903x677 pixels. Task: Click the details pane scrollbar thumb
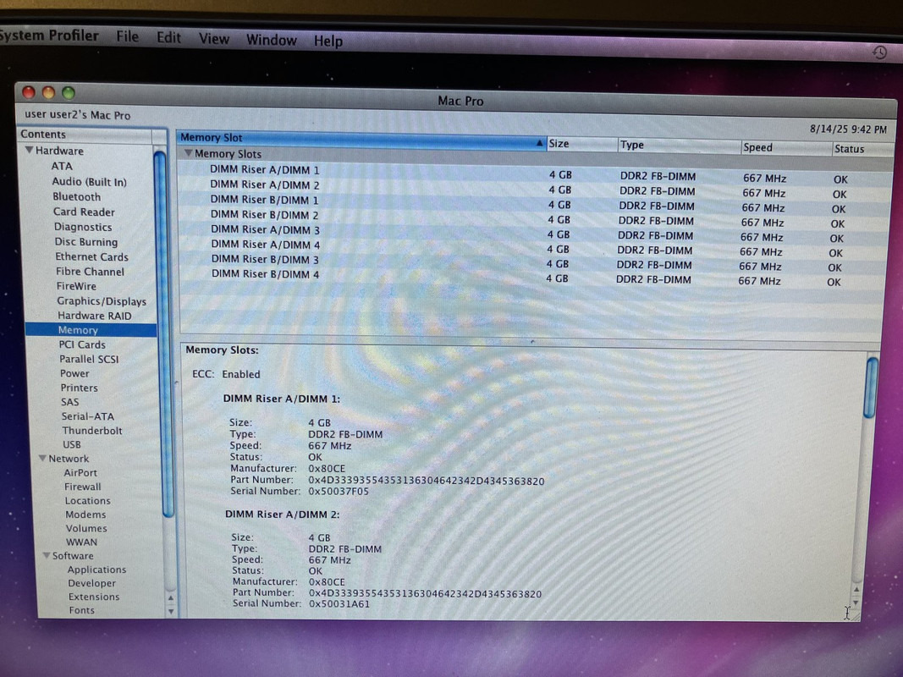[872, 388]
